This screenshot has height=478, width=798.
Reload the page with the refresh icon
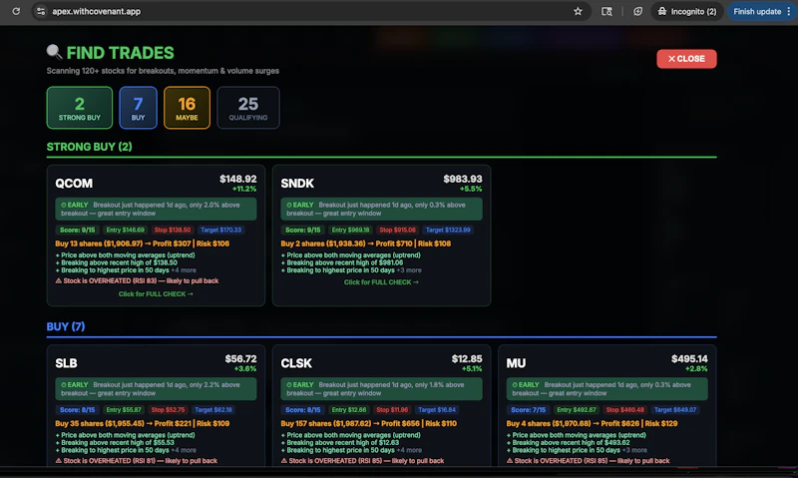[16, 11]
